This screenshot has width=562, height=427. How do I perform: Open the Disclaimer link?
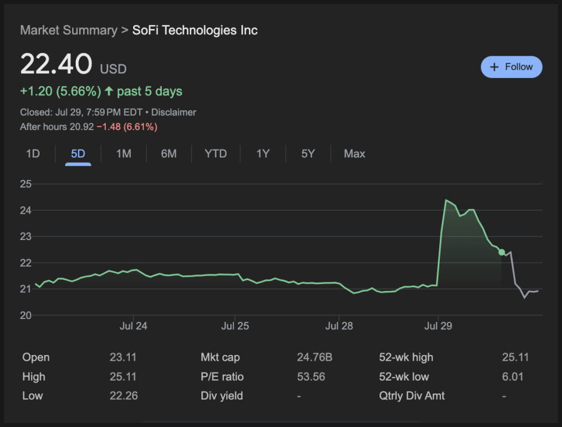pyautogui.click(x=173, y=112)
